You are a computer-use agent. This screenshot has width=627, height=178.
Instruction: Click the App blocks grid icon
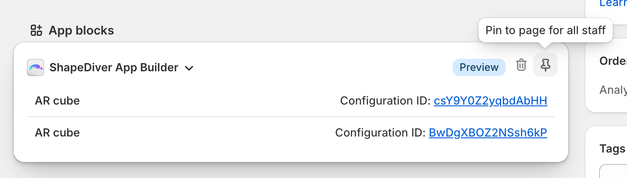[36, 30]
